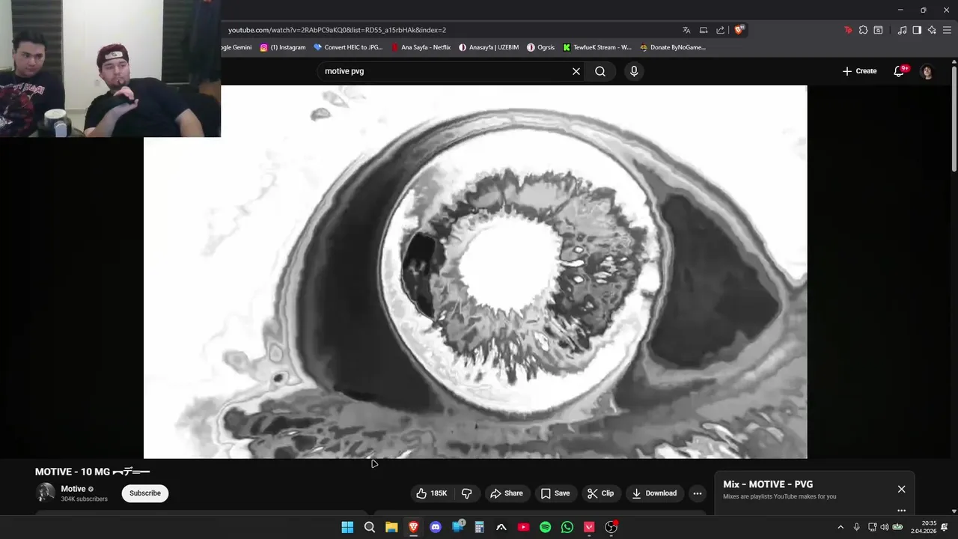Screen dimensions: 958x539
Task: Open browser extensions puzzle icon
Action: 863,30
